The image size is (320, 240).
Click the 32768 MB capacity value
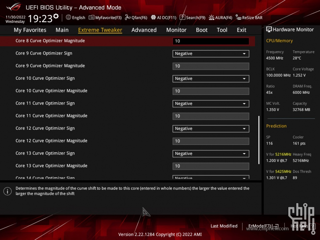(301, 110)
